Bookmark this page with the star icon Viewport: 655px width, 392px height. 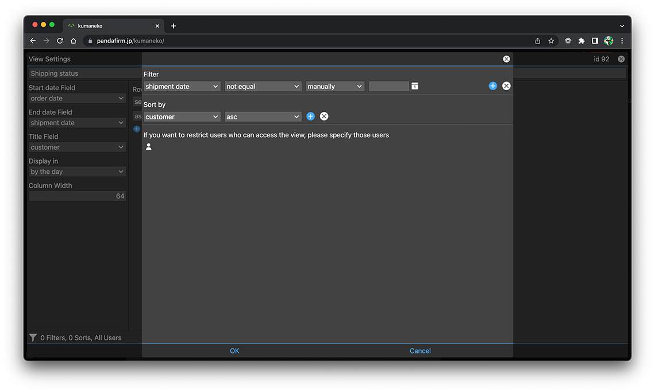551,41
